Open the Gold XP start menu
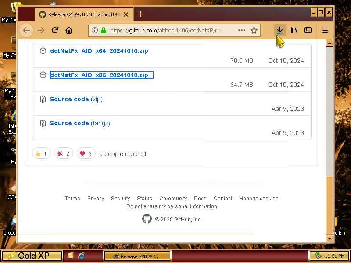 pos(32,256)
